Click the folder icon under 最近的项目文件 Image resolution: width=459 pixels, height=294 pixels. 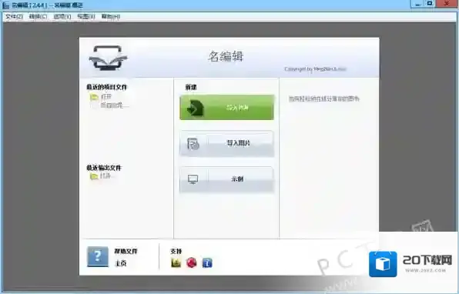click(x=94, y=97)
